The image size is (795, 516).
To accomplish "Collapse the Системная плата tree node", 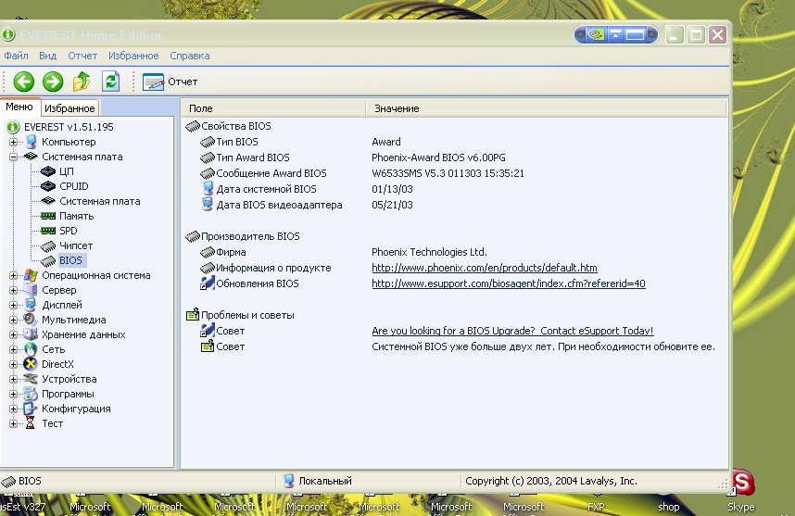I will [x=14, y=157].
